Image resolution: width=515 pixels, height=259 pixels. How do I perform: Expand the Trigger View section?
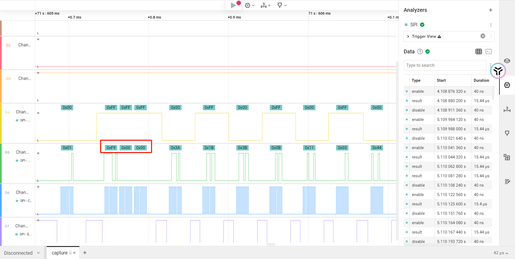tap(408, 36)
